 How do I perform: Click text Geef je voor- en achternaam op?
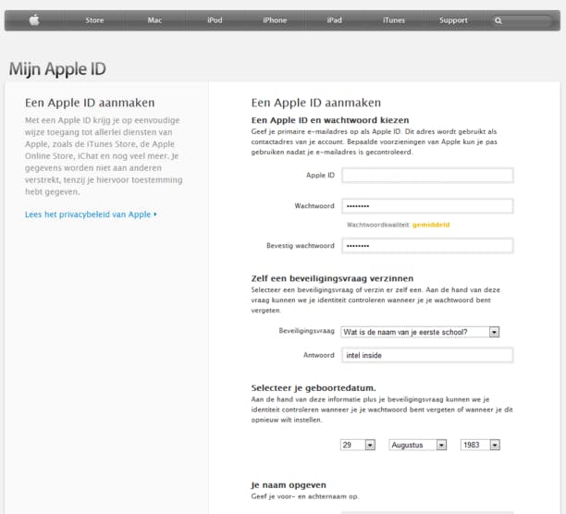click(x=305, y=496)
